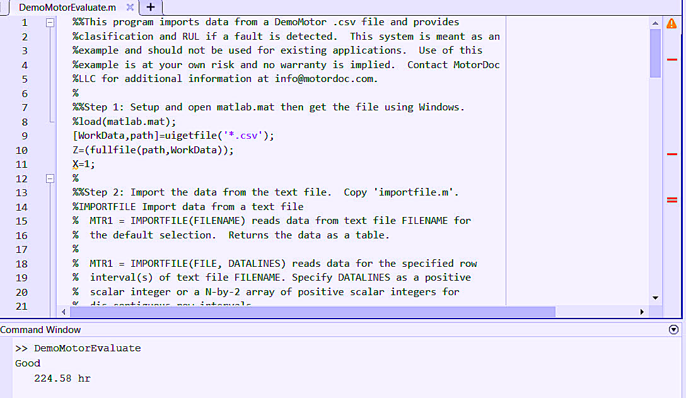Click line number 13 in the gutter
The height and width of the screenshot is (398, 686).
click(21, 192)
